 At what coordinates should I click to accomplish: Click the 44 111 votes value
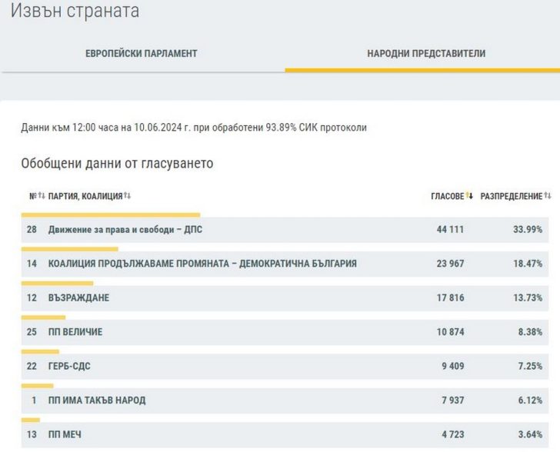click(450, 230)
